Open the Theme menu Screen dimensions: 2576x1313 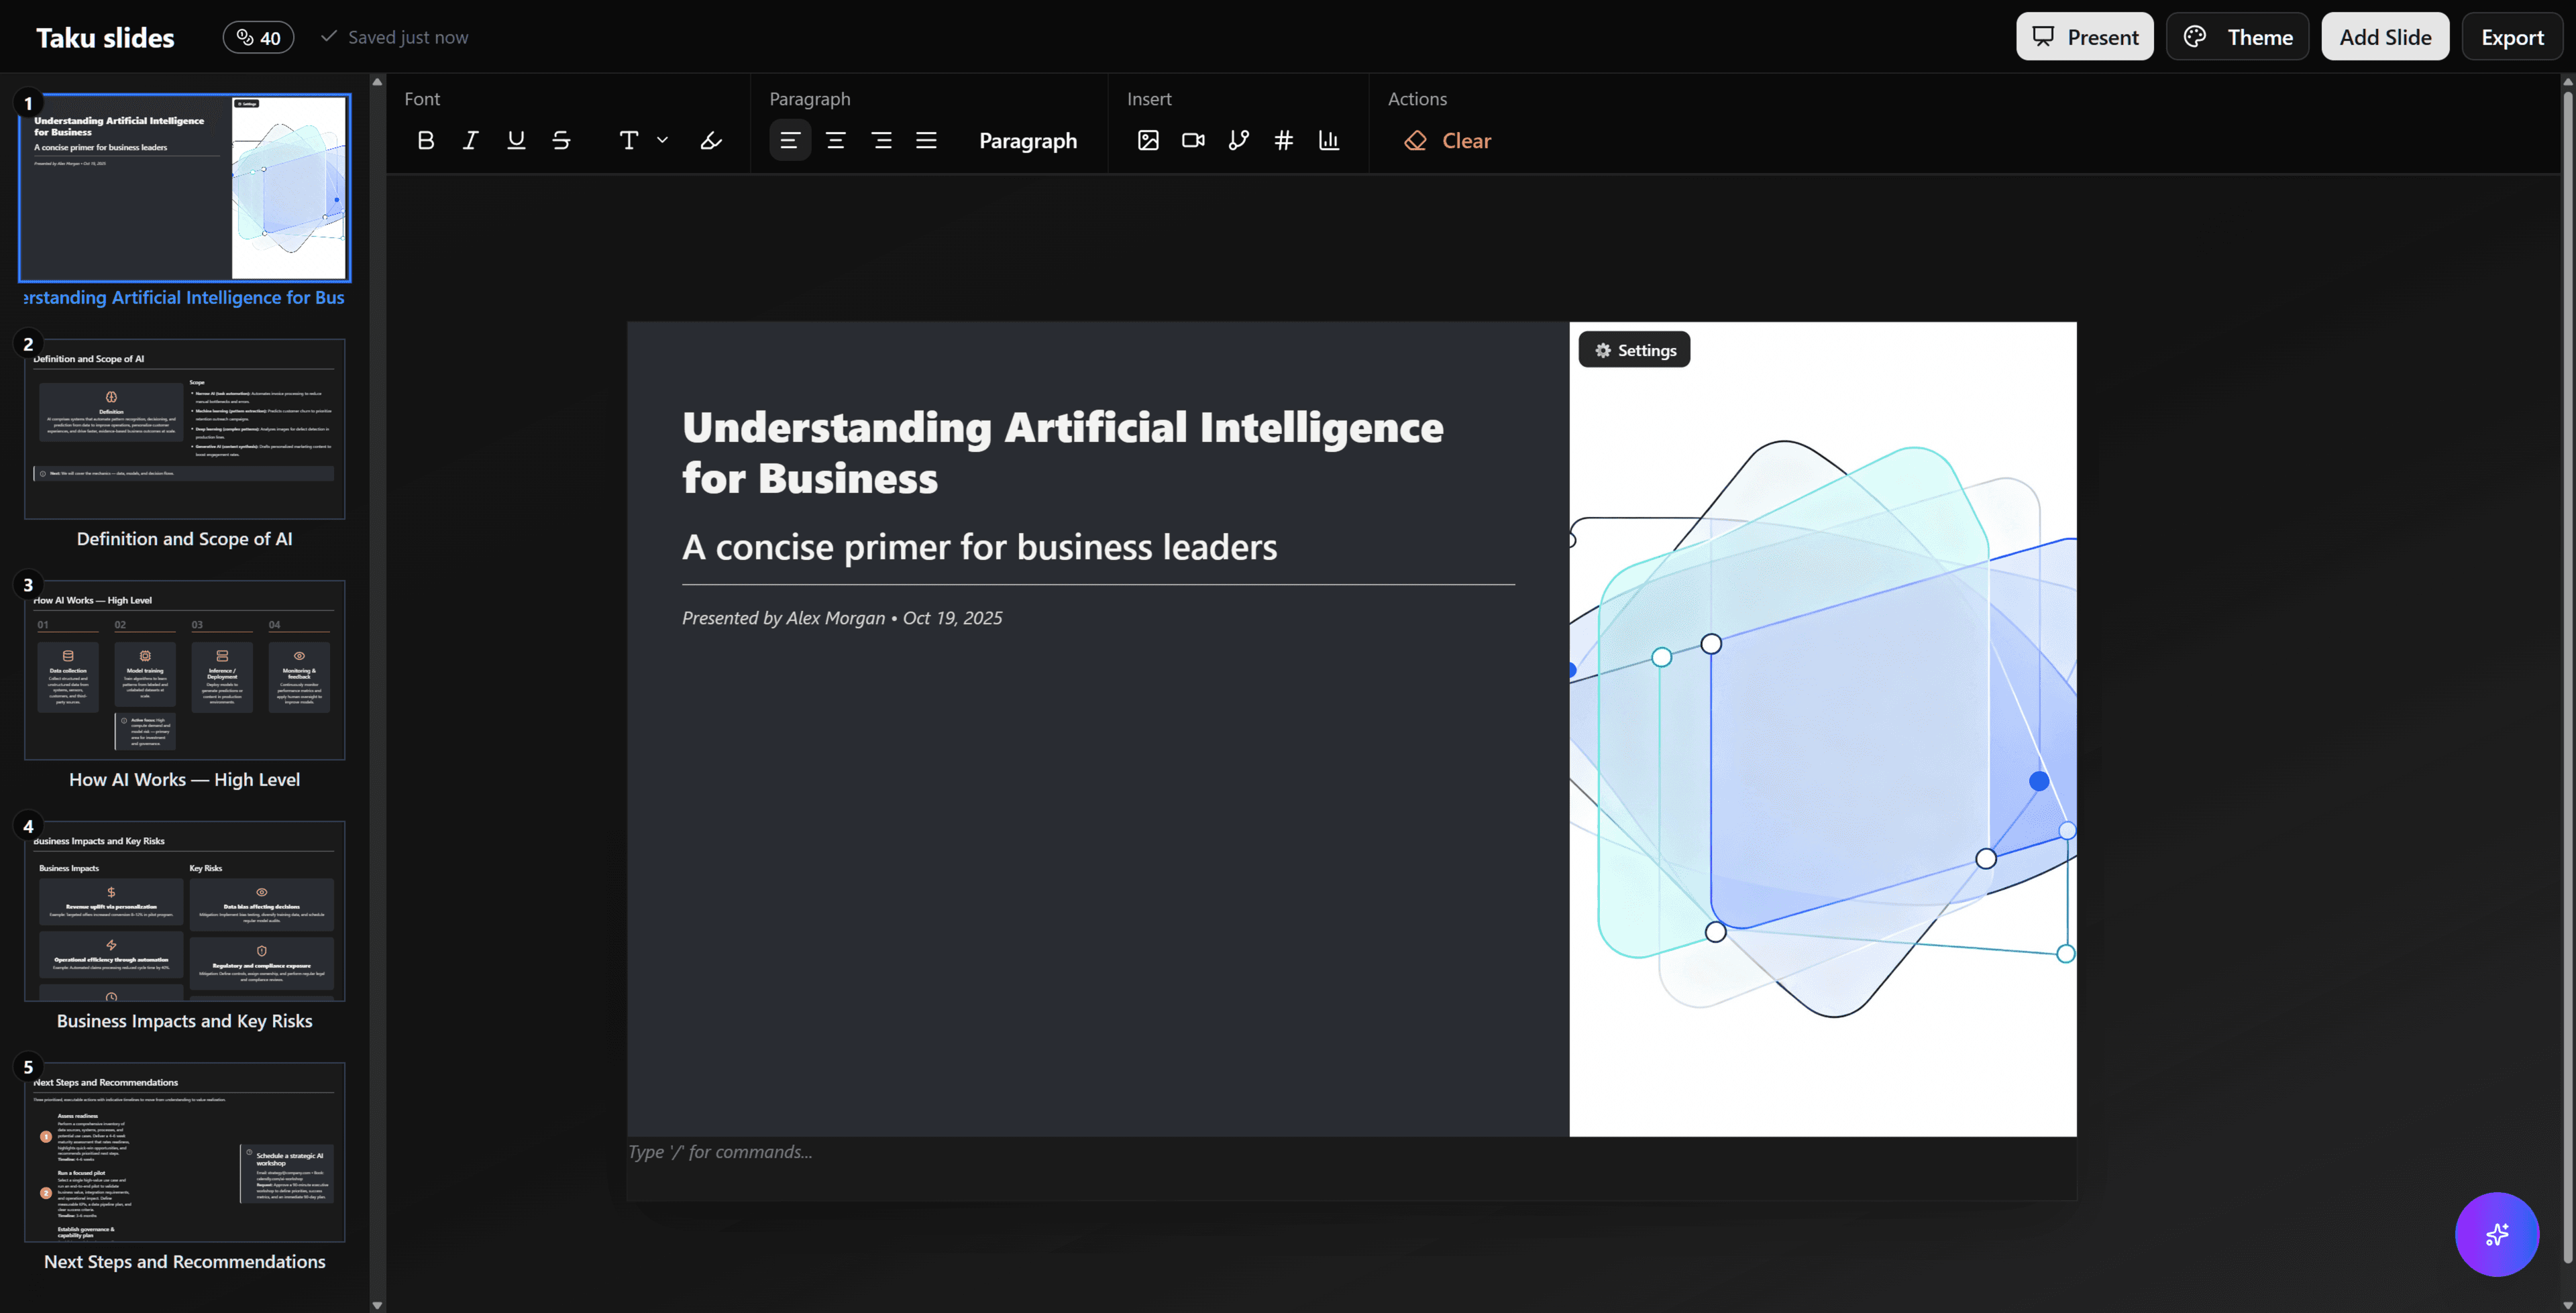click(2237, 36)
